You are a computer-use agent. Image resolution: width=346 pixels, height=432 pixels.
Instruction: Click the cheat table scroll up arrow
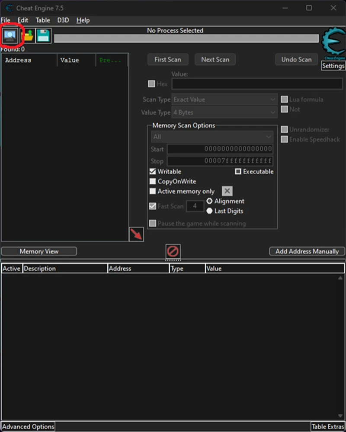click(x=340, y=278)
